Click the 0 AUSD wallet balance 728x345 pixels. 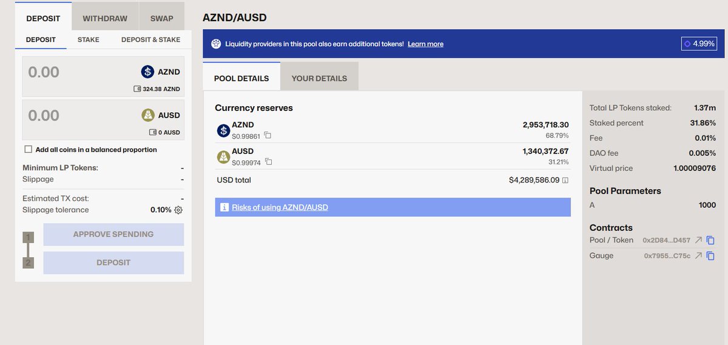pos(169,132)
